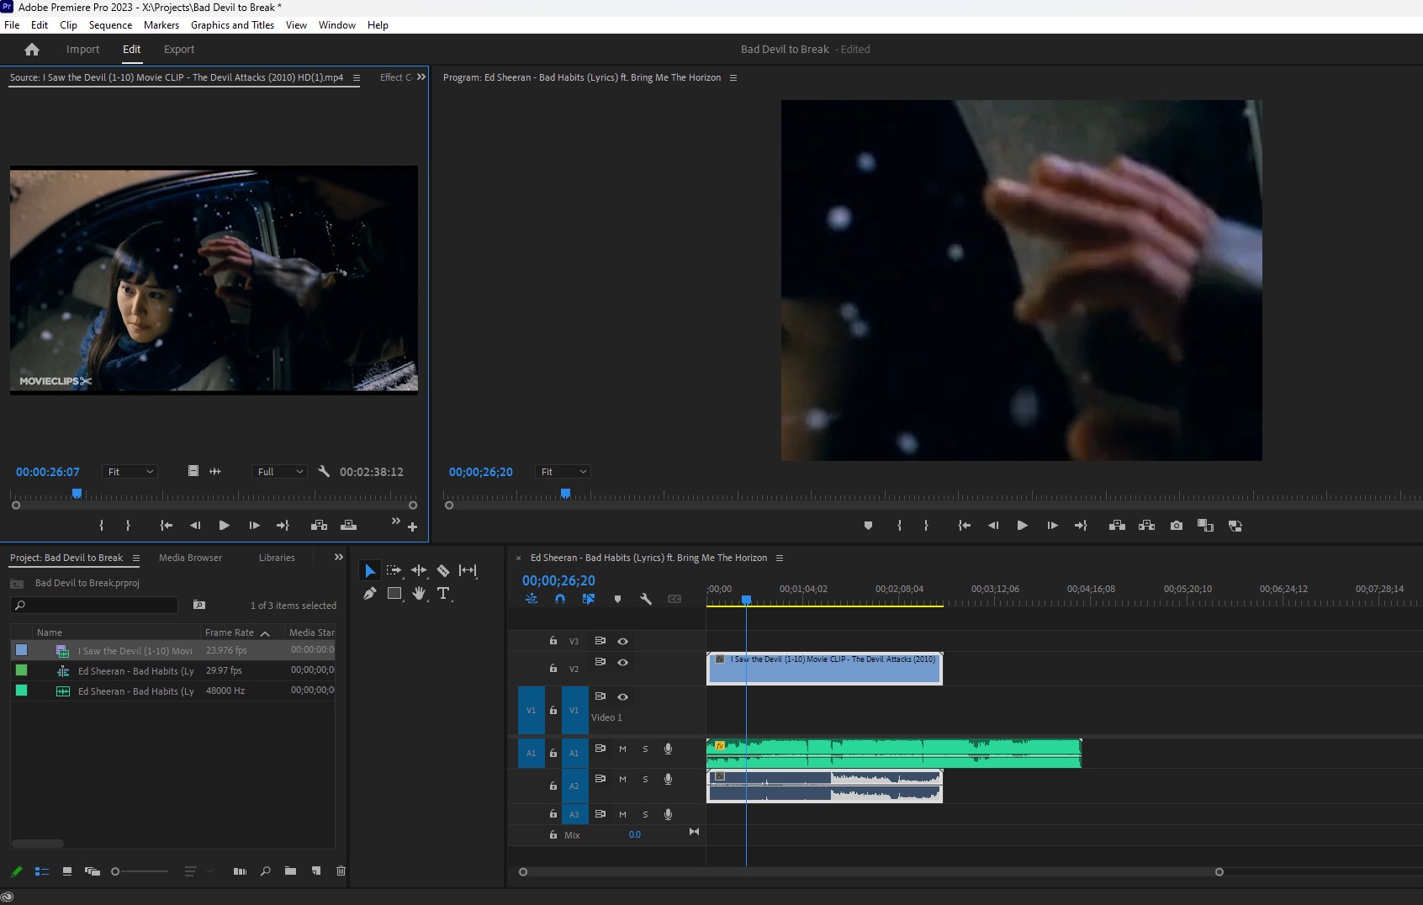This screenshot has width=1423, height=905.
Task: Hide Video 1 track output eye icon
Action: 623,697
